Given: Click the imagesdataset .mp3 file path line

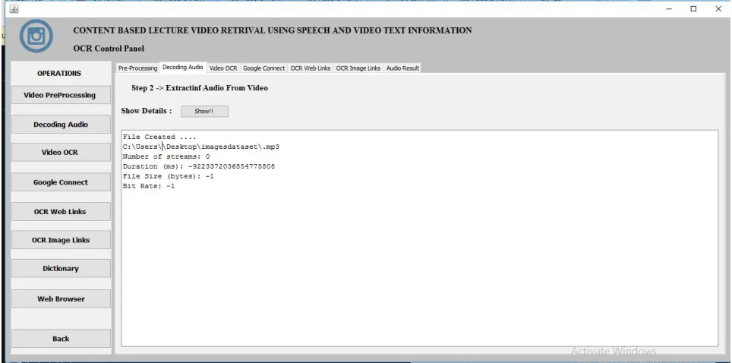Looking at the screenshot, I should [x=201, y=147].
